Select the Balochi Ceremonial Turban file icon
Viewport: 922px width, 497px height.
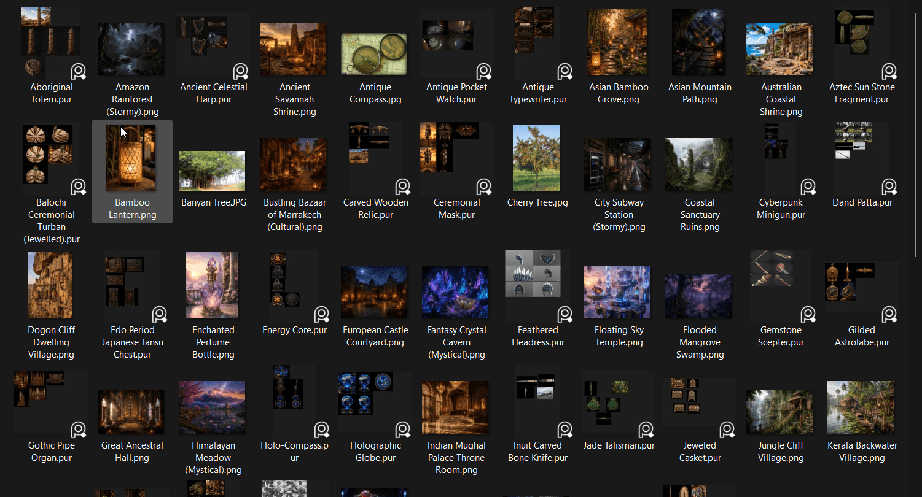pyautogui.click(x=55, y=159)
